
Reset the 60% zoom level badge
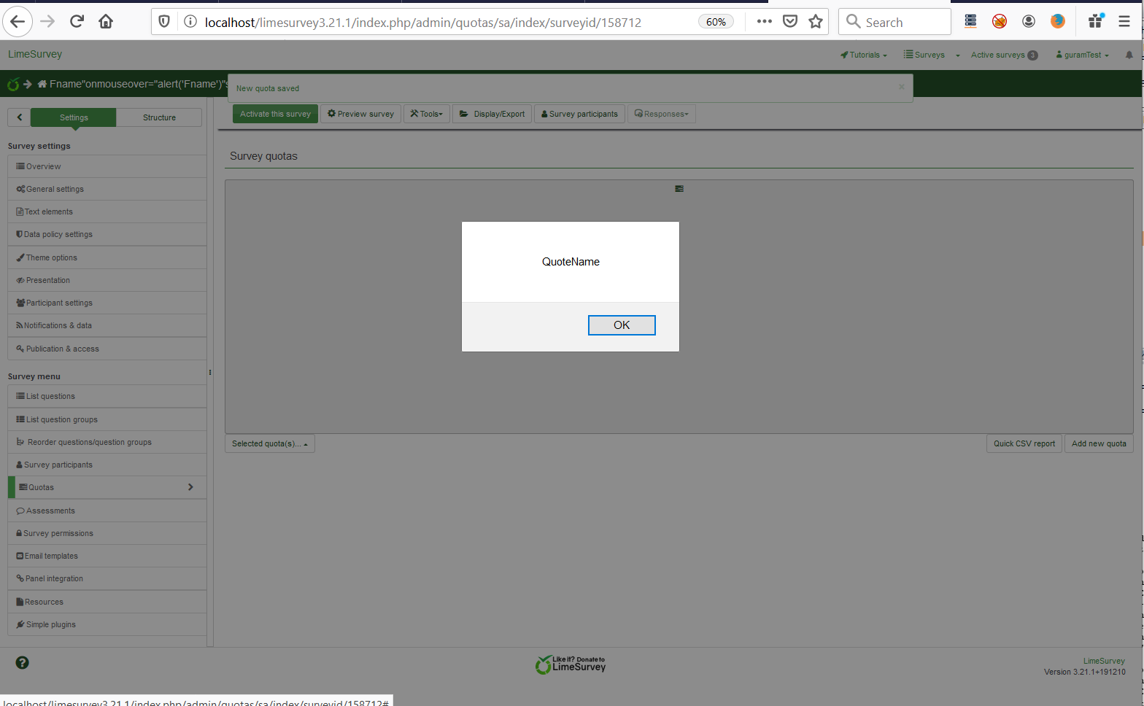coord(716,22)
